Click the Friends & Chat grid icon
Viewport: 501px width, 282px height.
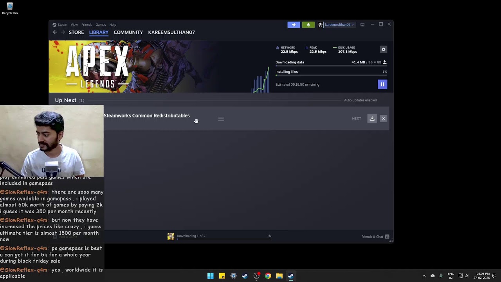tap(387, 237)
